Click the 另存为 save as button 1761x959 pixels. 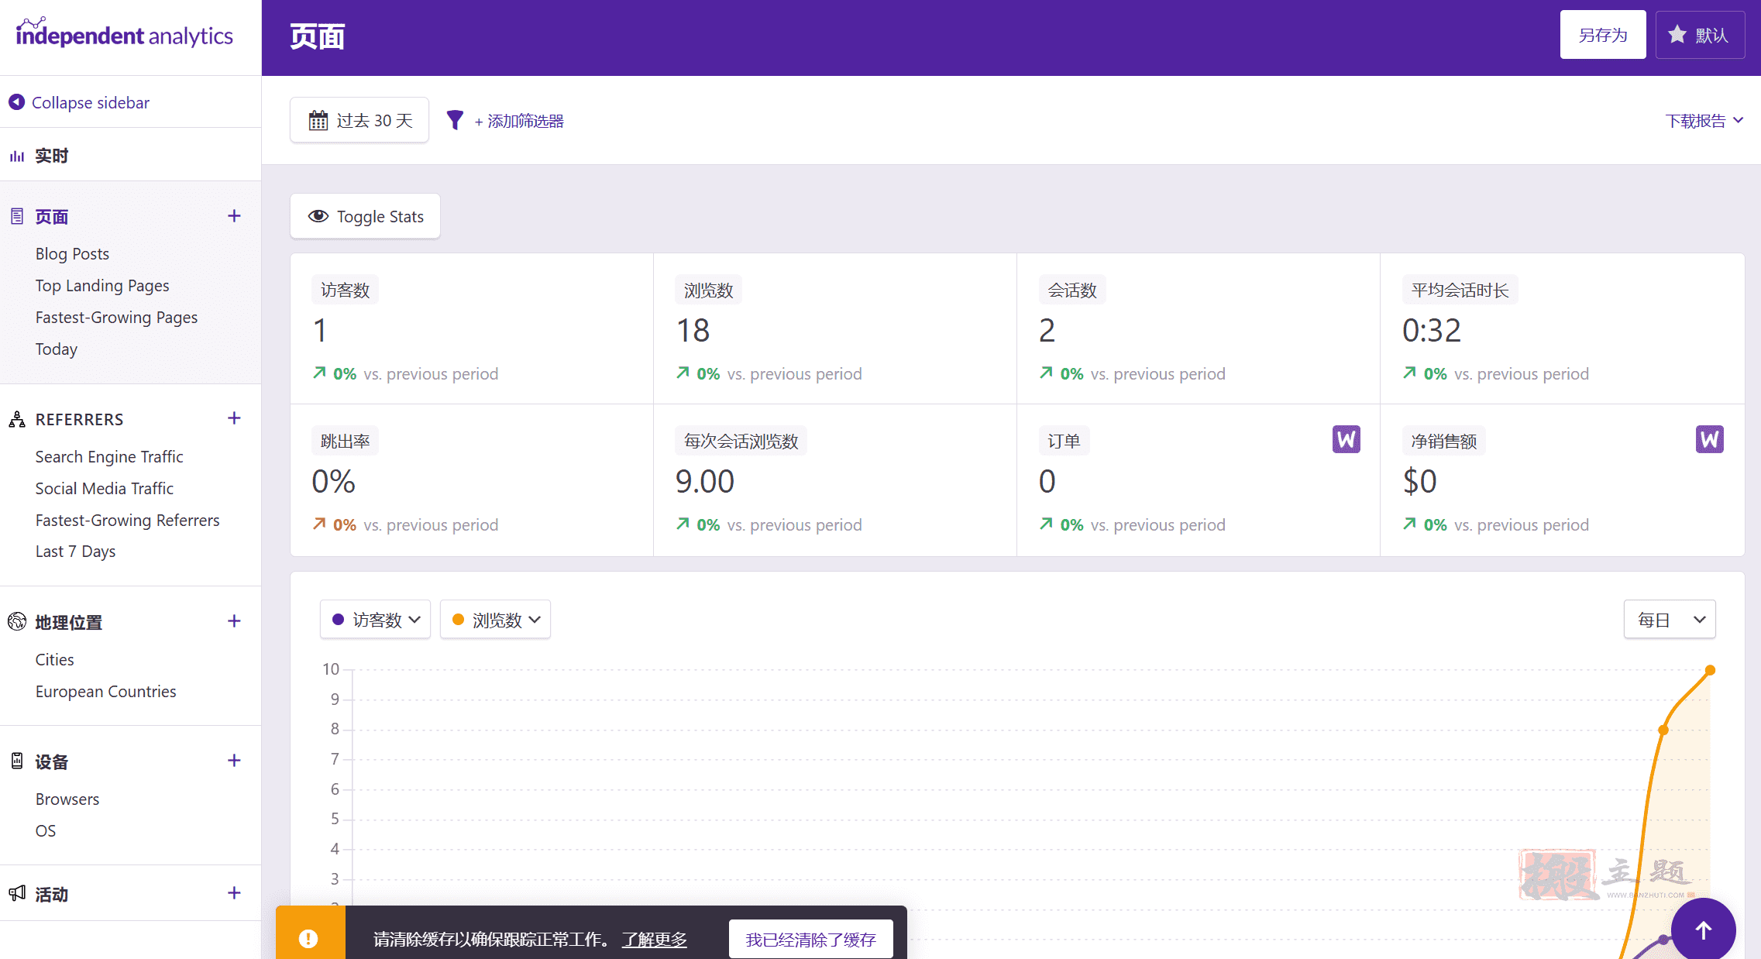[x=1603, y=35]
